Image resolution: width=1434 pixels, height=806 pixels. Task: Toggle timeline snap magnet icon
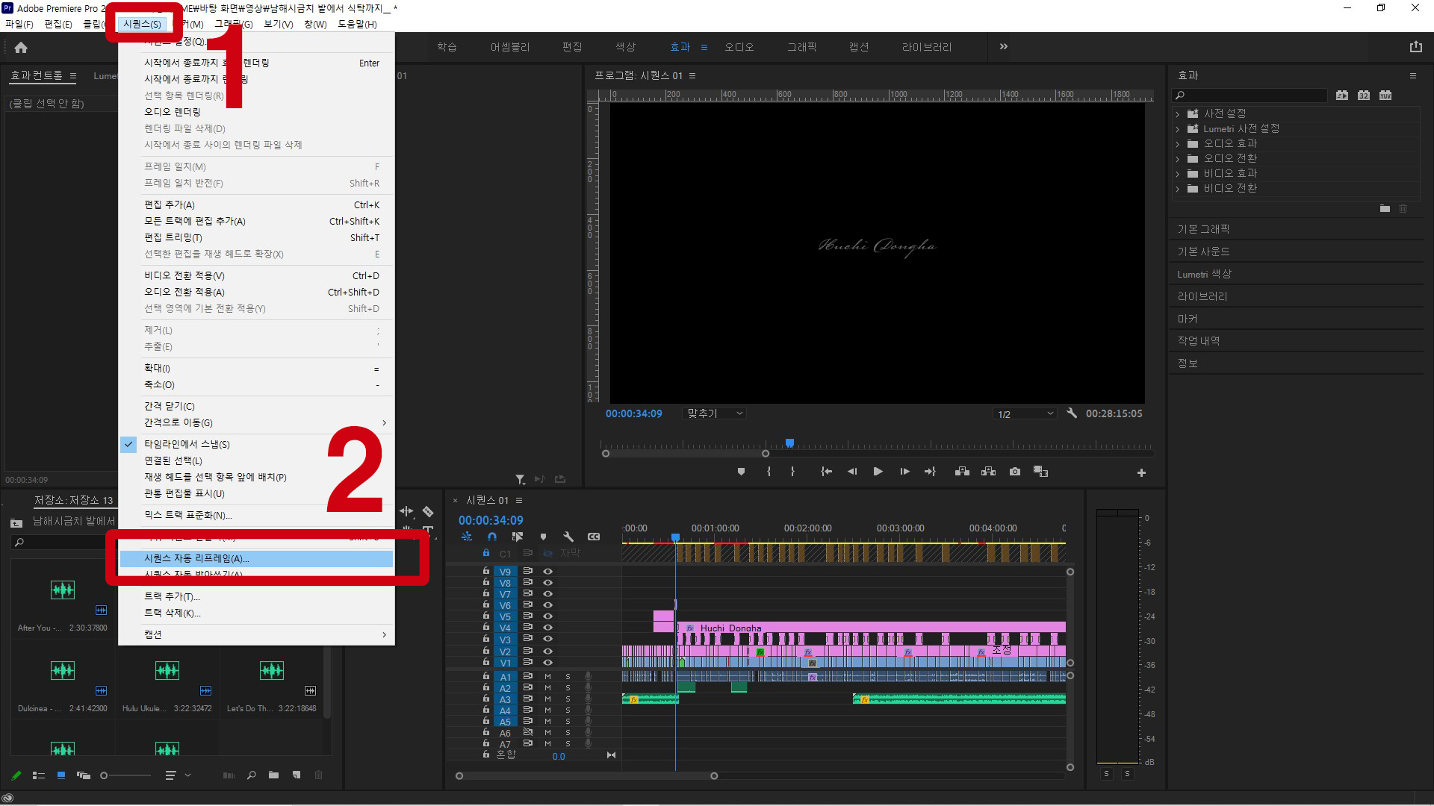(x=491, y=537)
